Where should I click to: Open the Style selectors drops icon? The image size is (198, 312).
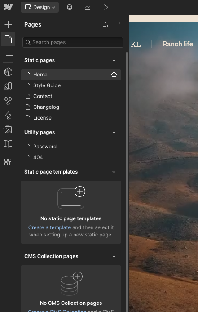pyautogui.click(x=8, y=101)
